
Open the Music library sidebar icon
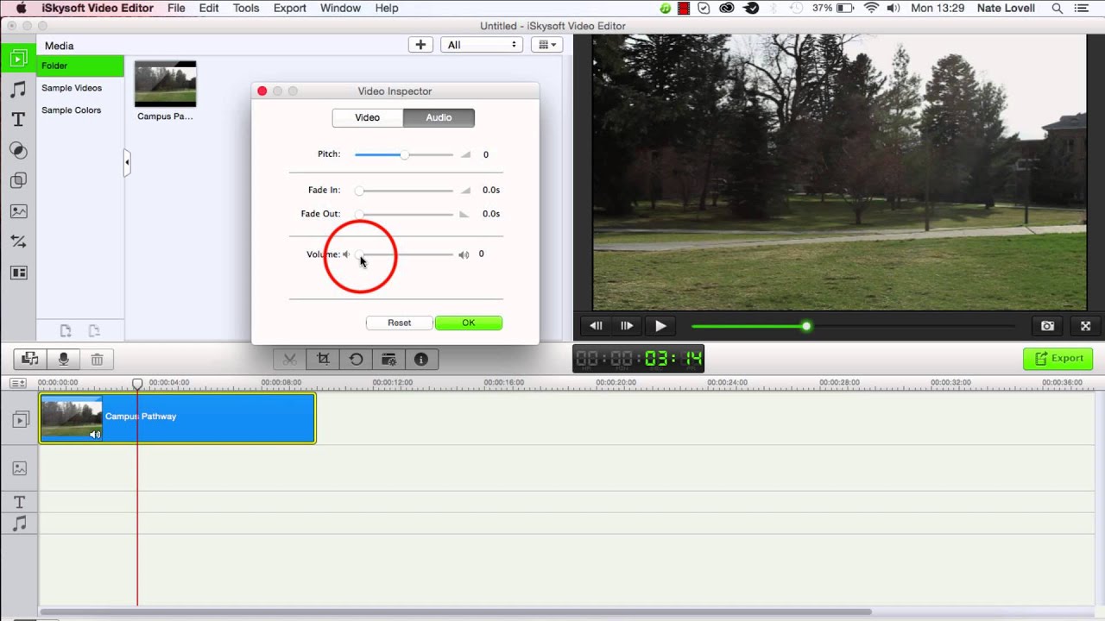[x=18, y=90]
